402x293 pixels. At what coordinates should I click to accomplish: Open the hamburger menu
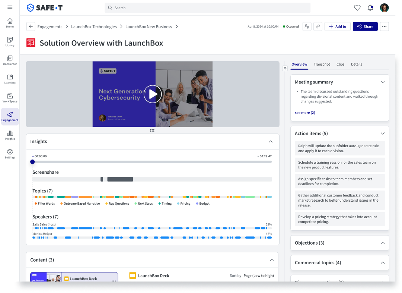(x=10, y=7)
